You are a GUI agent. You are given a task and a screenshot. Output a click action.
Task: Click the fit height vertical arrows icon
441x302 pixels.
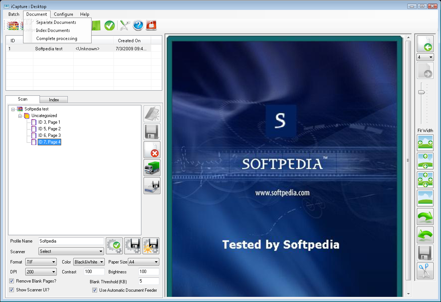point(425,161)
